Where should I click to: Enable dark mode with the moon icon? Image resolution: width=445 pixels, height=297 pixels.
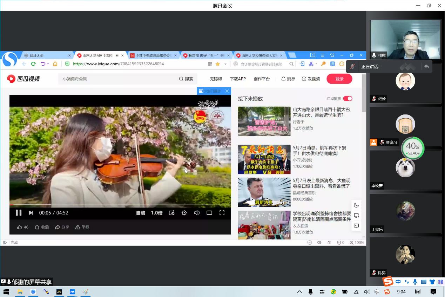click(356, 205)
